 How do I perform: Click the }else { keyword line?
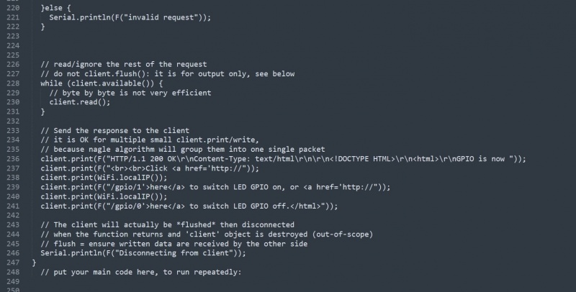click(x=55, y=8)
